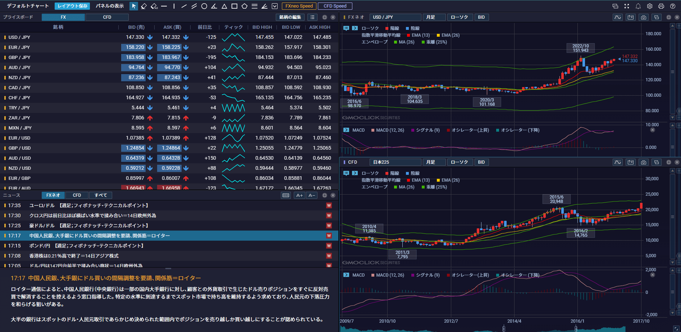Image resolution: width=681 pixels, height=332 pixels.
Task: Select the eraser drawing tool
Action: [143, 6]
